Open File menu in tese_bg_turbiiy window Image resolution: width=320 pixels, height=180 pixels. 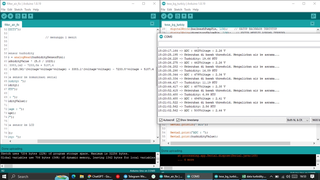coord(163,10)
